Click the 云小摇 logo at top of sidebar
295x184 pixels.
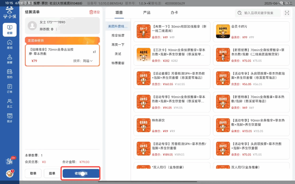point(10,12)
